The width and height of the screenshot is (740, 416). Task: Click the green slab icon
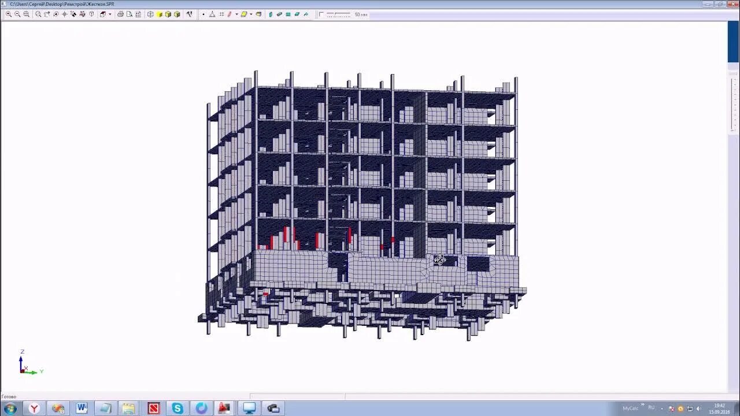(x=297, y=14)
